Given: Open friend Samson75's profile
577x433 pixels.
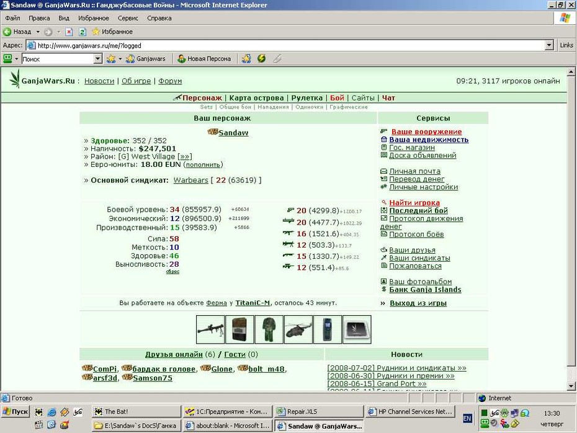Looking at the screenshot, I should click(153, 378).
